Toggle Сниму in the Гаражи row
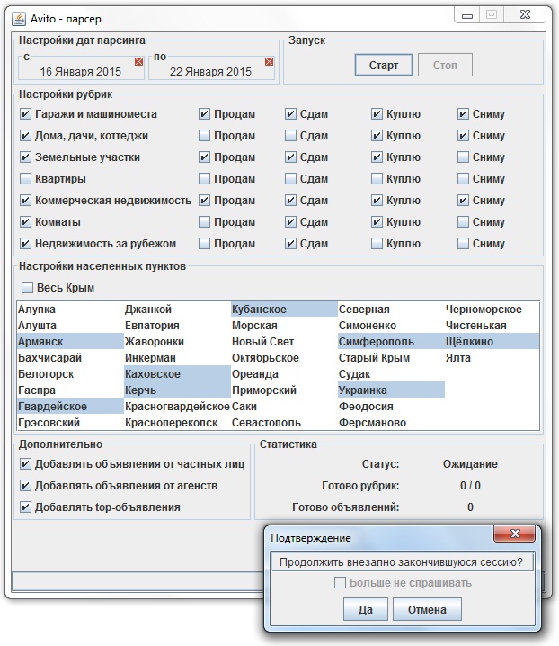This screenshot has width=559, height=646. 463,114
